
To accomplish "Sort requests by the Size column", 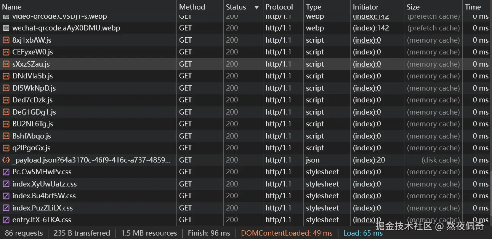I will 413,7.
